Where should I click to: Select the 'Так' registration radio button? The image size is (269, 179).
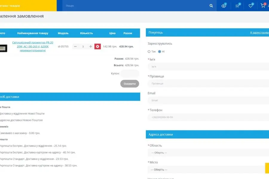tap(149, 52)
